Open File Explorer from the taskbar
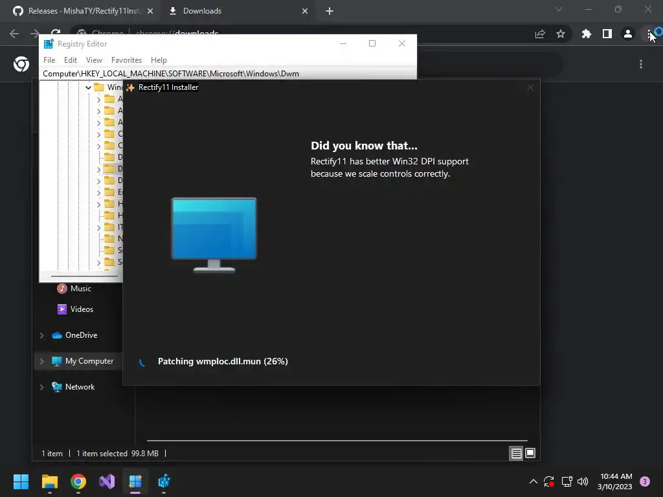This screenshot has width=663, height=497. click(49, 481)
